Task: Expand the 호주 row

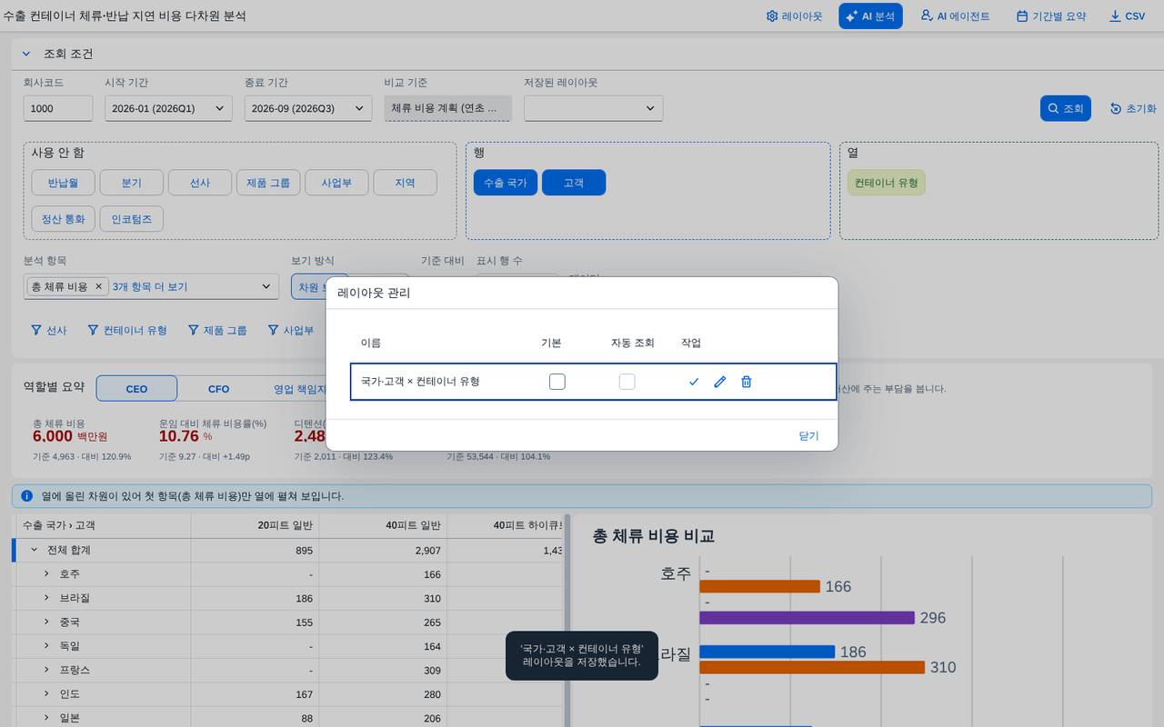Action: click(46, 574)
